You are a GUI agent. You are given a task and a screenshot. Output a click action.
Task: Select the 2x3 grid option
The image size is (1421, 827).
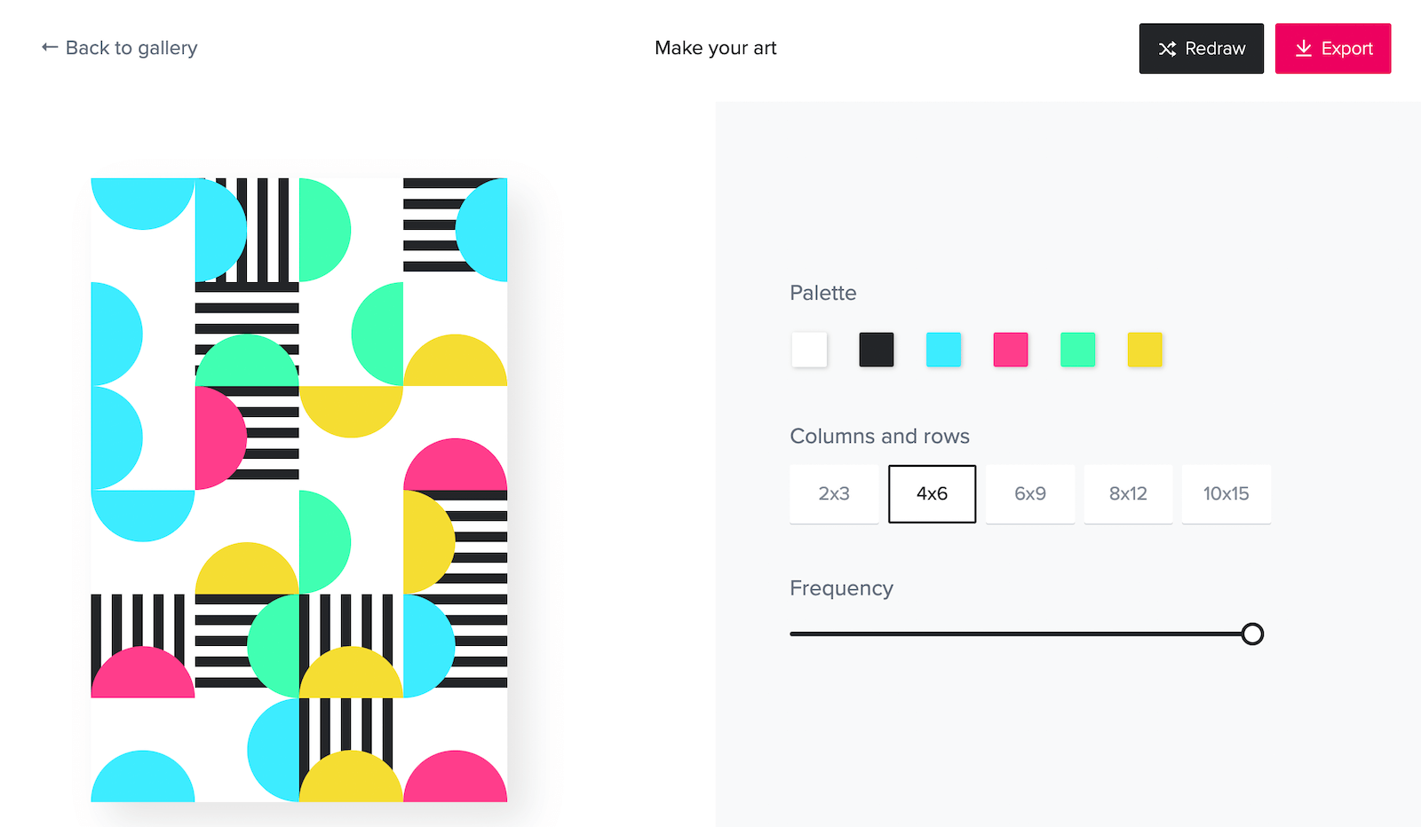(834, 493)
